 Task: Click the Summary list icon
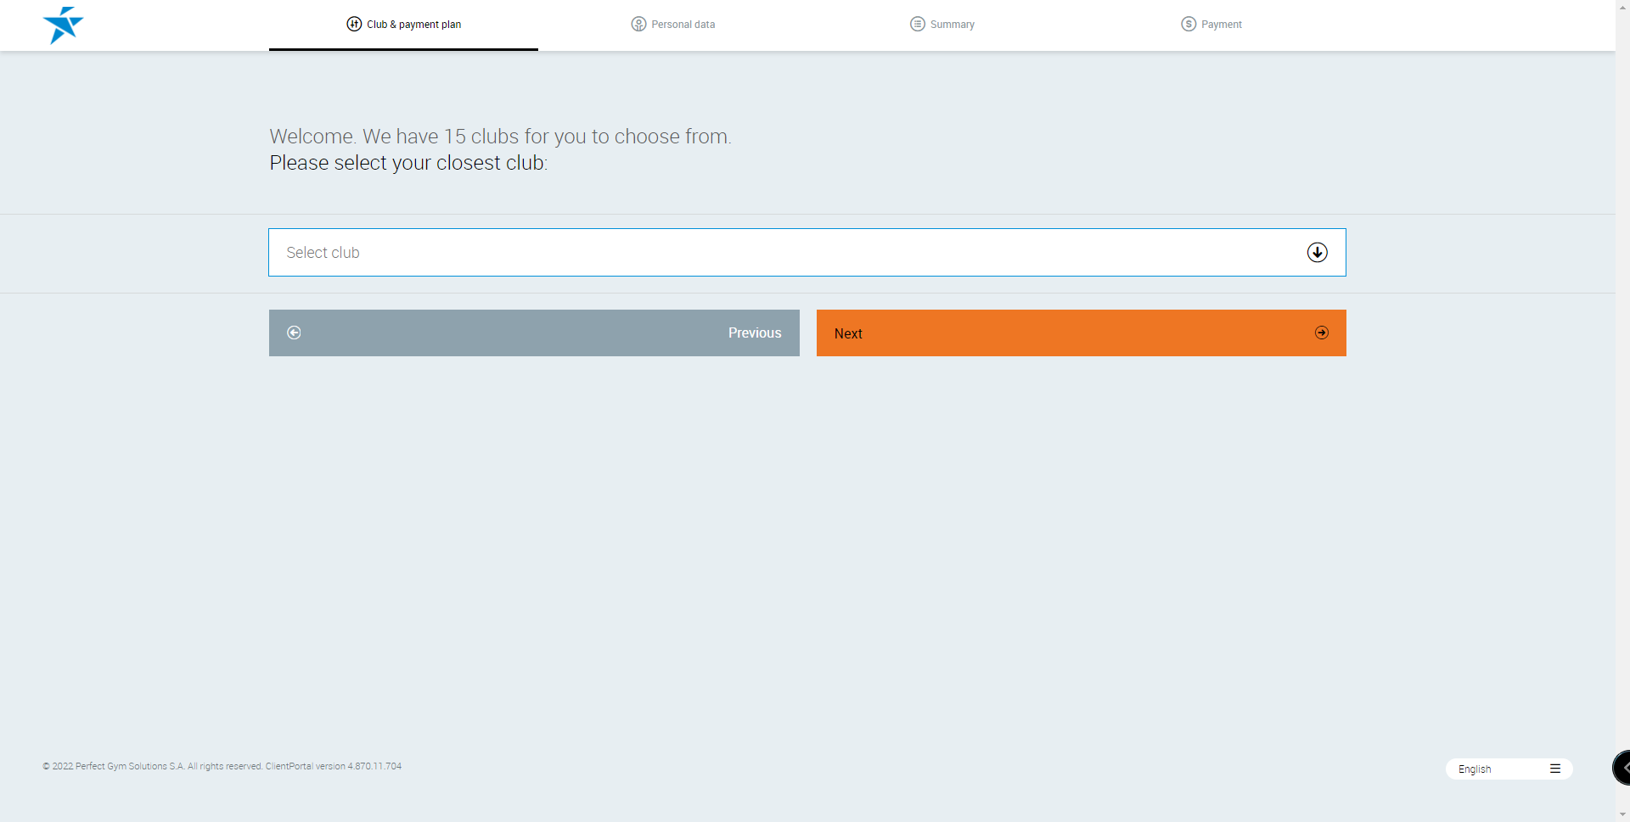(x=917, y=24)
